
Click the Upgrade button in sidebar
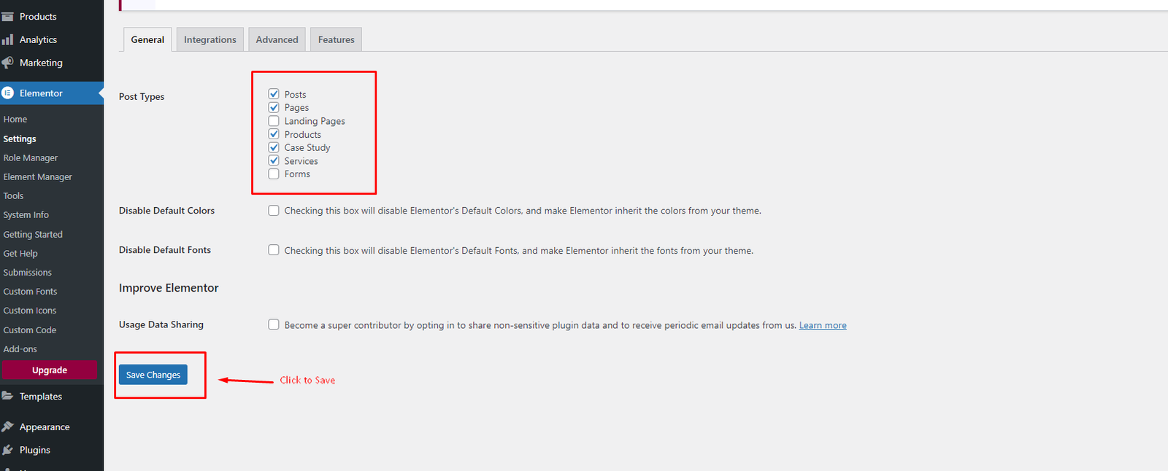(50, 370)
